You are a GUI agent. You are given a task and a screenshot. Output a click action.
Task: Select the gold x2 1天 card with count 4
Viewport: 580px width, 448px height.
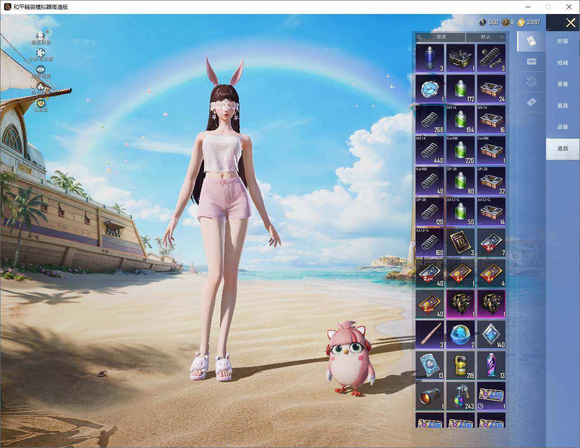pos(491,273)
